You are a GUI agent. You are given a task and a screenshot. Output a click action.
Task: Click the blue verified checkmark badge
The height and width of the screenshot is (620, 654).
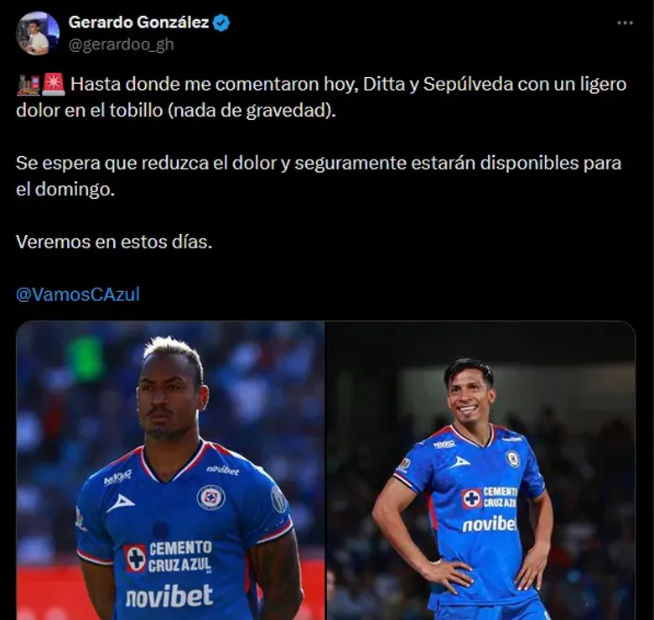(x=221, y=23)
